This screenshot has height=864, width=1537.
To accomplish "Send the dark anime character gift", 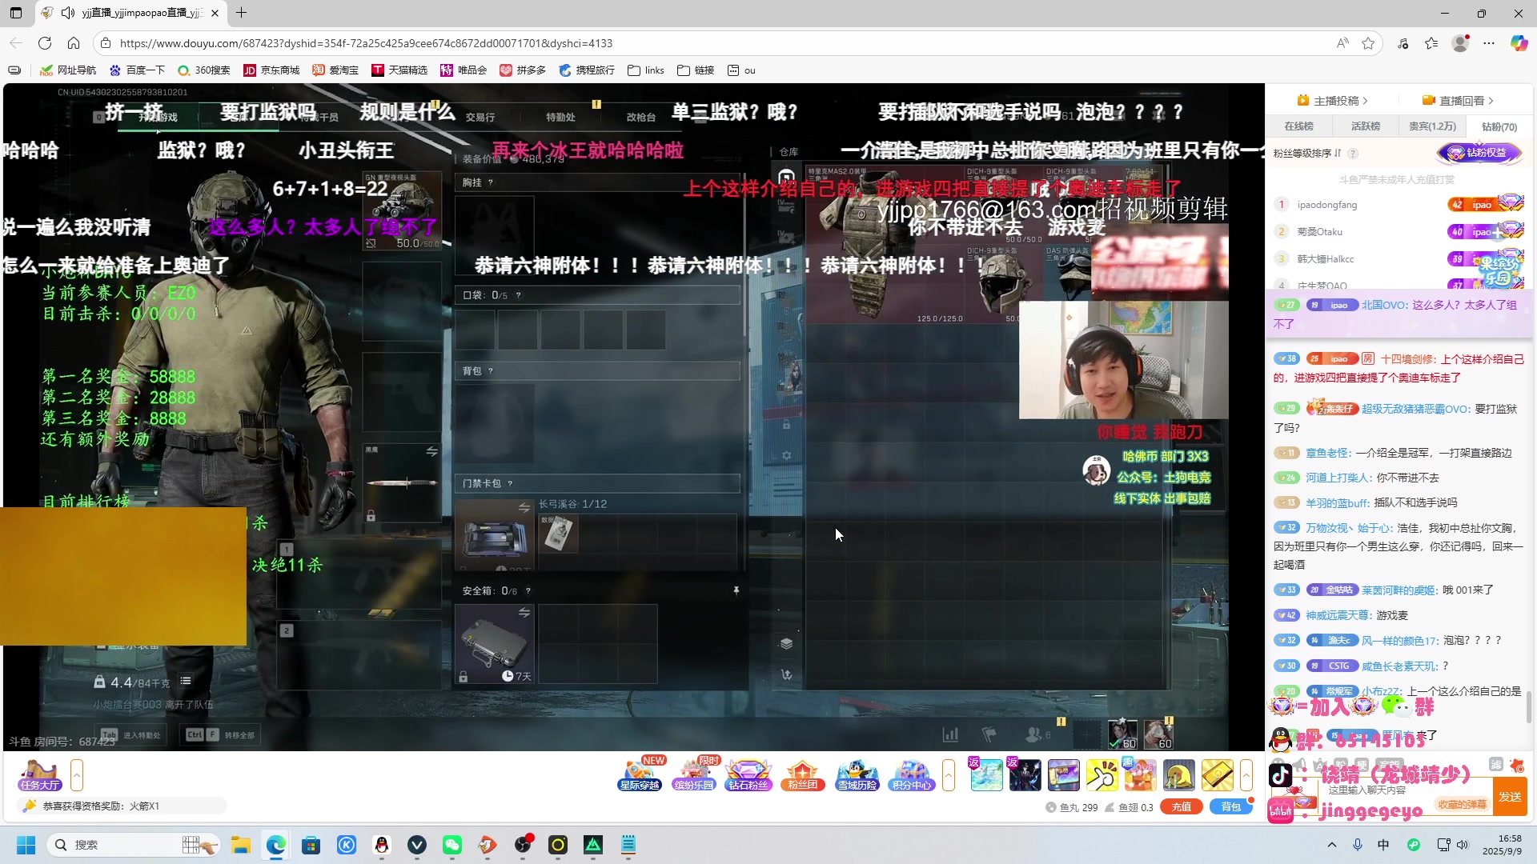I will (x=1025, y=775).
